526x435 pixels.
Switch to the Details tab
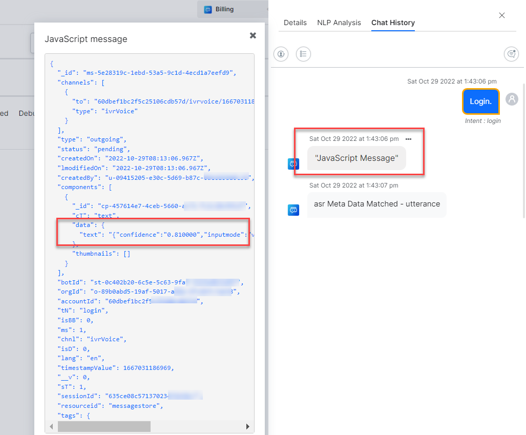tap(295, 23)
